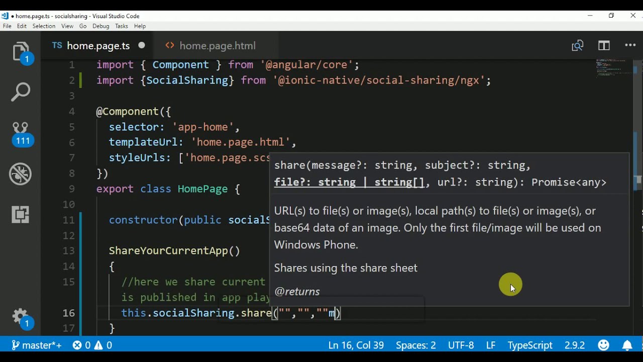The height and width of the screenshot is (362, 643).
Task: Open notifications bell icon
Action: click(x=627, y=345)
